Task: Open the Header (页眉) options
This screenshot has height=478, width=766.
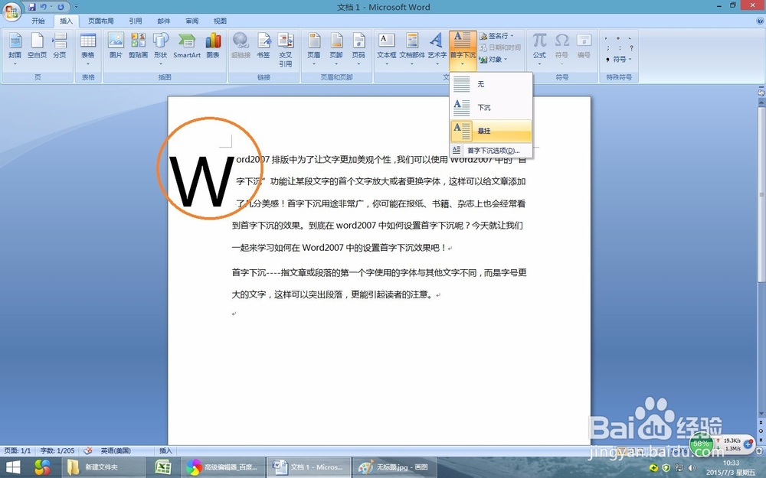Action: pyautogui.click(x=313, y=50)
